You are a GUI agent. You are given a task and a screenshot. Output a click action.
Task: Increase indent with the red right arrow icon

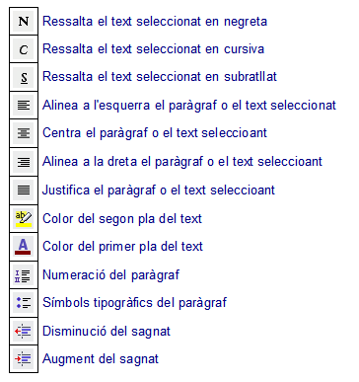point(24,358)
